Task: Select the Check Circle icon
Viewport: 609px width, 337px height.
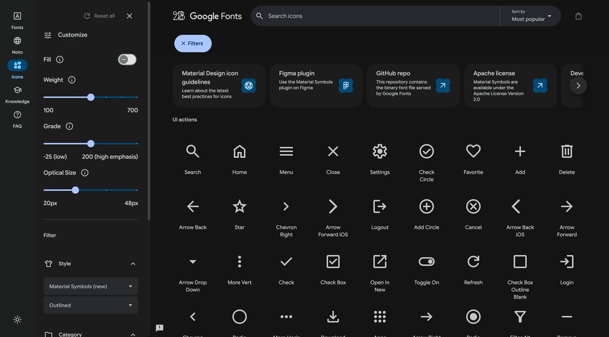Action: pyautogui.click(x=427, y=151)
